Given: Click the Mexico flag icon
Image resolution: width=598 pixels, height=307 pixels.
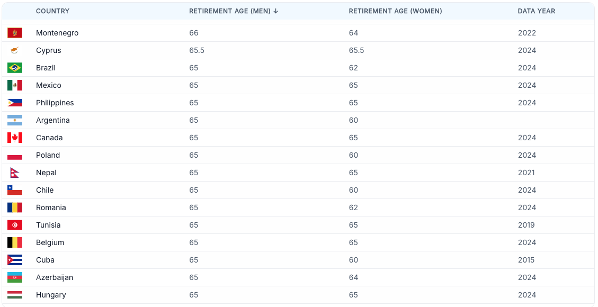Looking at the screenshot, I should [x=15, y=85].
